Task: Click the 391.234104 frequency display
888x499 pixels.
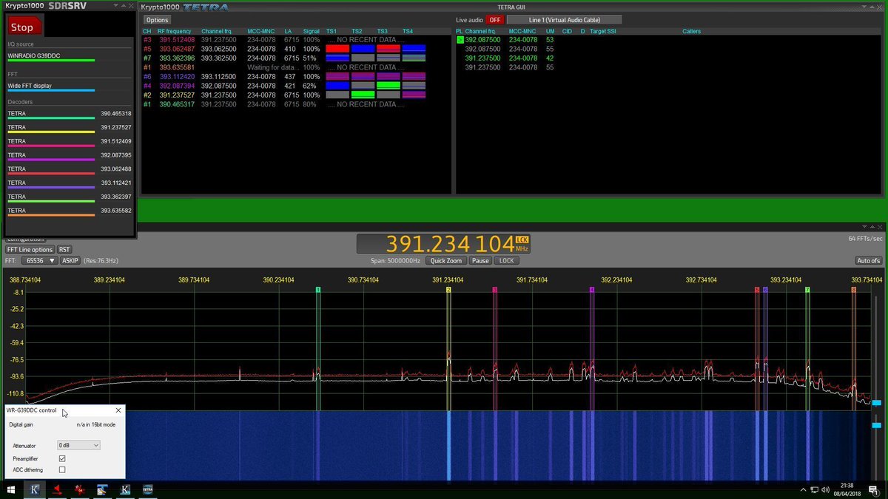Action: (x=444, y=241)
